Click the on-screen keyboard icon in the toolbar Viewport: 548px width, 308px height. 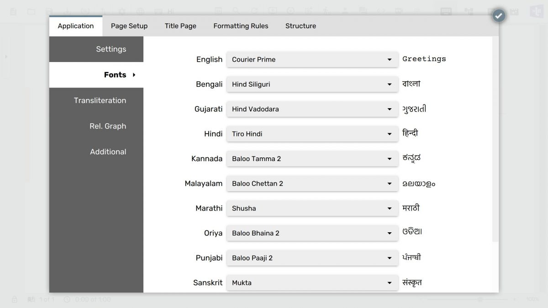point(445,10)
